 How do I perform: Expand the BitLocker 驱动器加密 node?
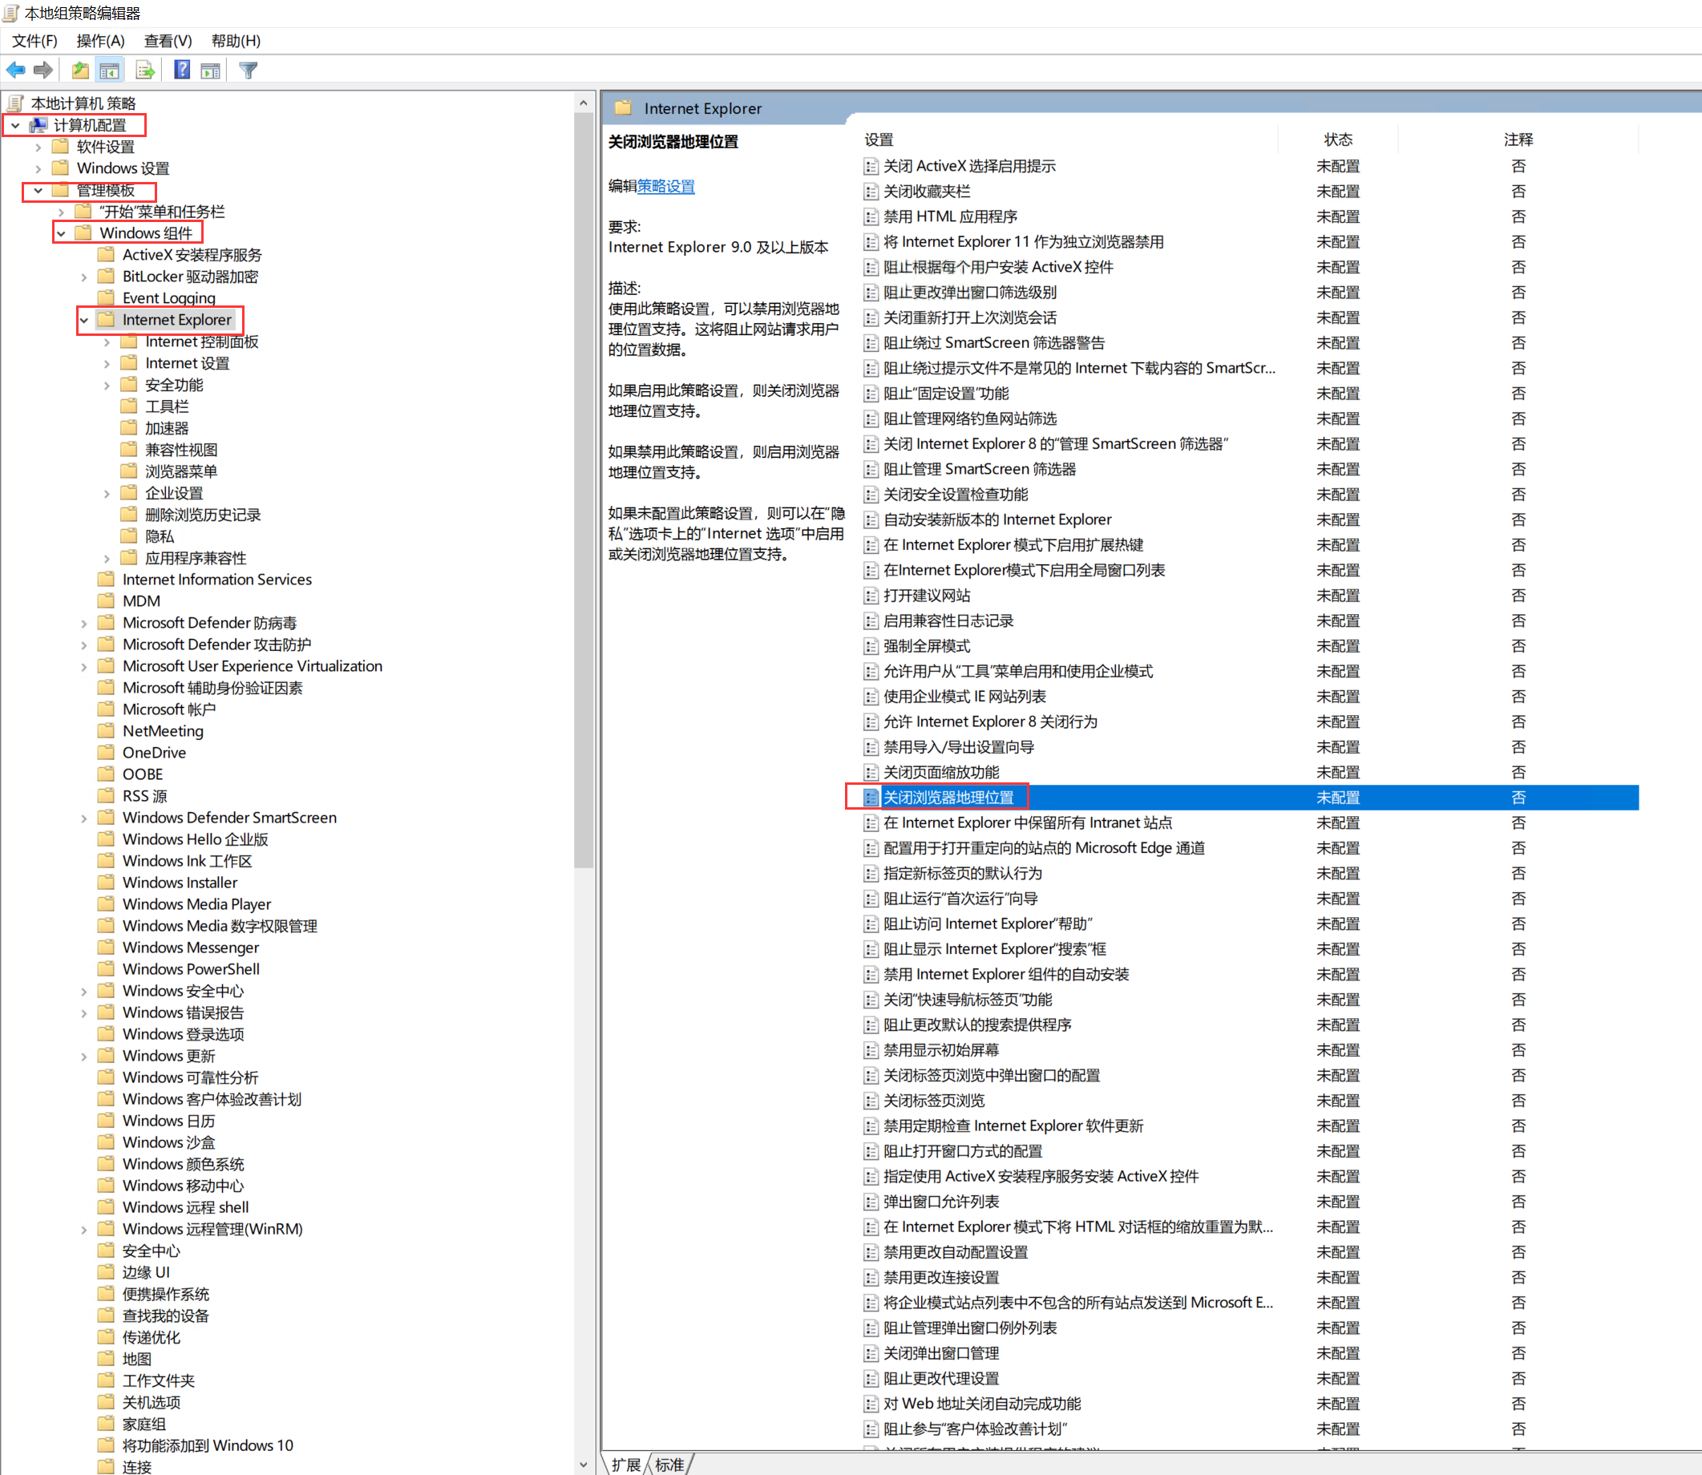(84, 277)
